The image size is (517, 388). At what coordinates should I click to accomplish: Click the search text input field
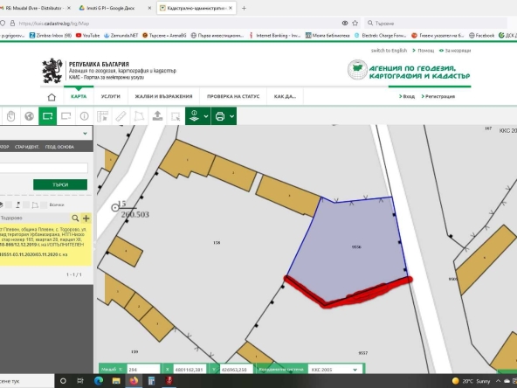click(44, 168)
